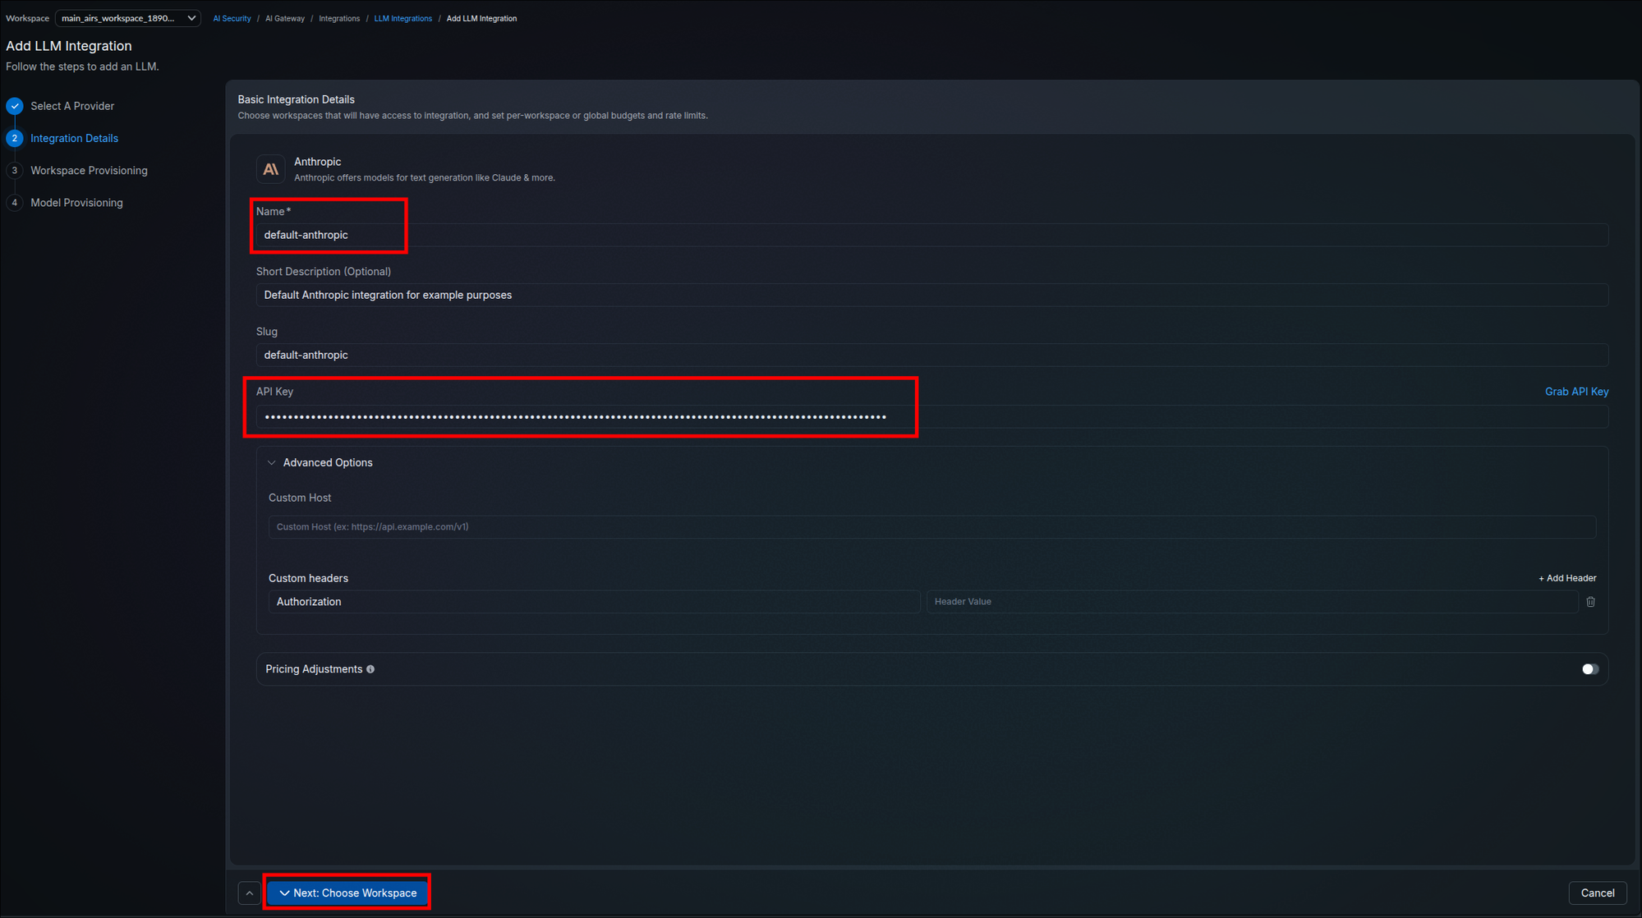
Task: Click the step 4 number circle
Action: [x=15, y=203]
